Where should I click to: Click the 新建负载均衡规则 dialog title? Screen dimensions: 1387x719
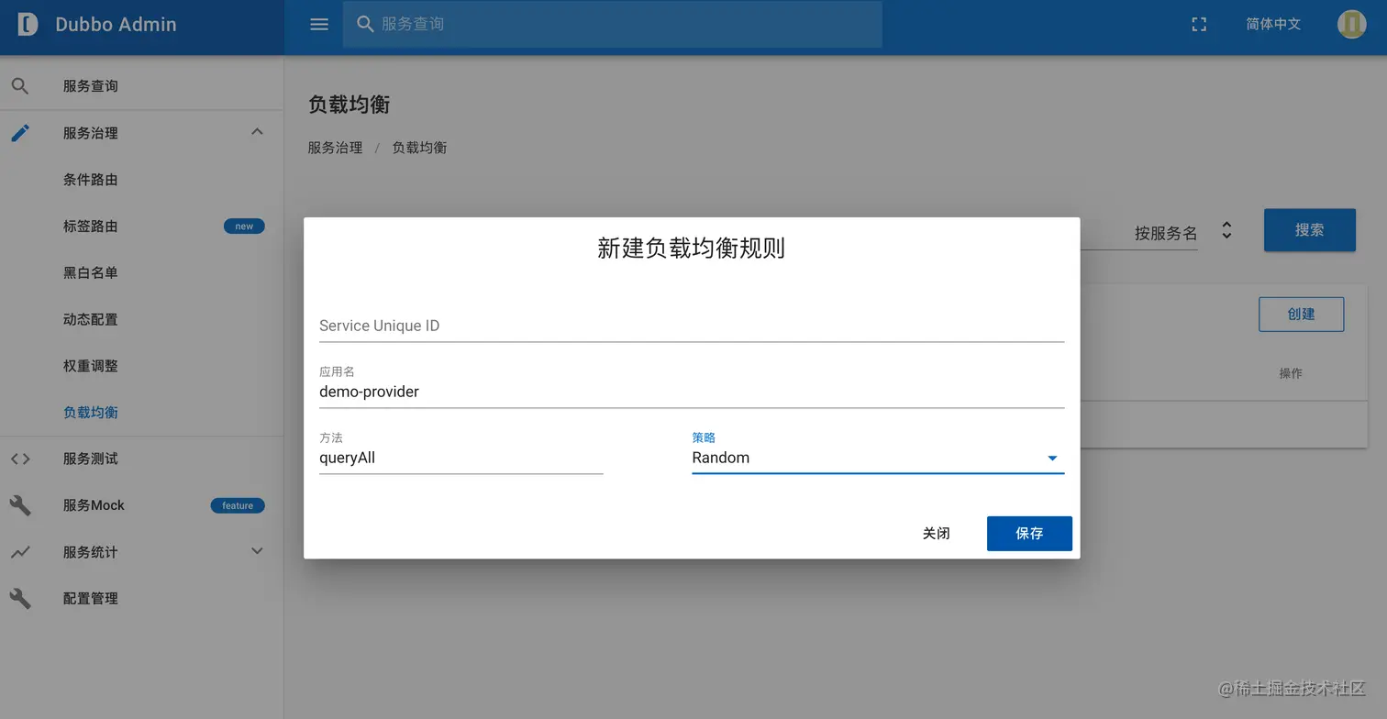pos(692,249)
